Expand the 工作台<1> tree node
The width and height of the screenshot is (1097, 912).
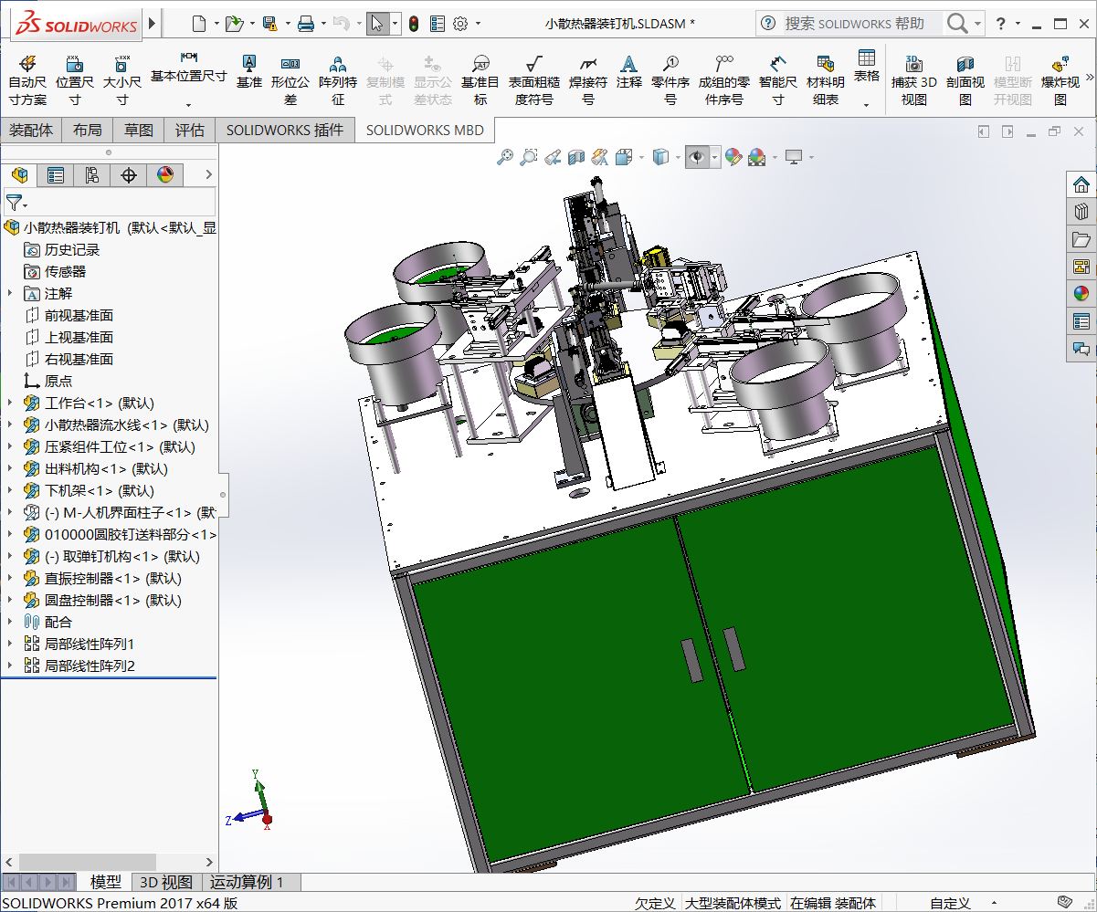point(10,403)
